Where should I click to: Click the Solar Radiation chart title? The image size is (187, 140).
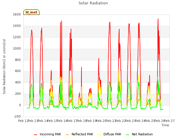coord(93,3)
